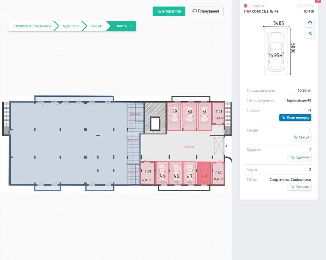Click the share icon below print
326x260 pixels.
coord(310,33)
